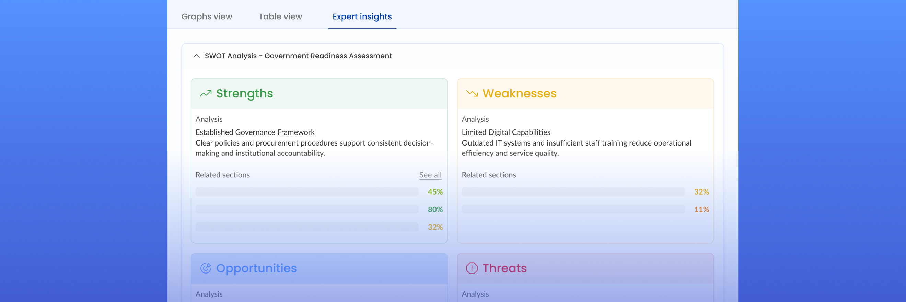Click the Analysis label under Opportunities
Image resolution: width=906 pixels, height=302 pixels.
pyautogui.click(x=209, y=294)
